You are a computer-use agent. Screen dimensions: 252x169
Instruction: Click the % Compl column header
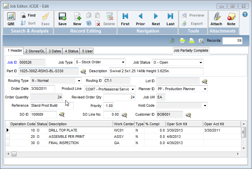pyautogui.click(x=155, y=124)
